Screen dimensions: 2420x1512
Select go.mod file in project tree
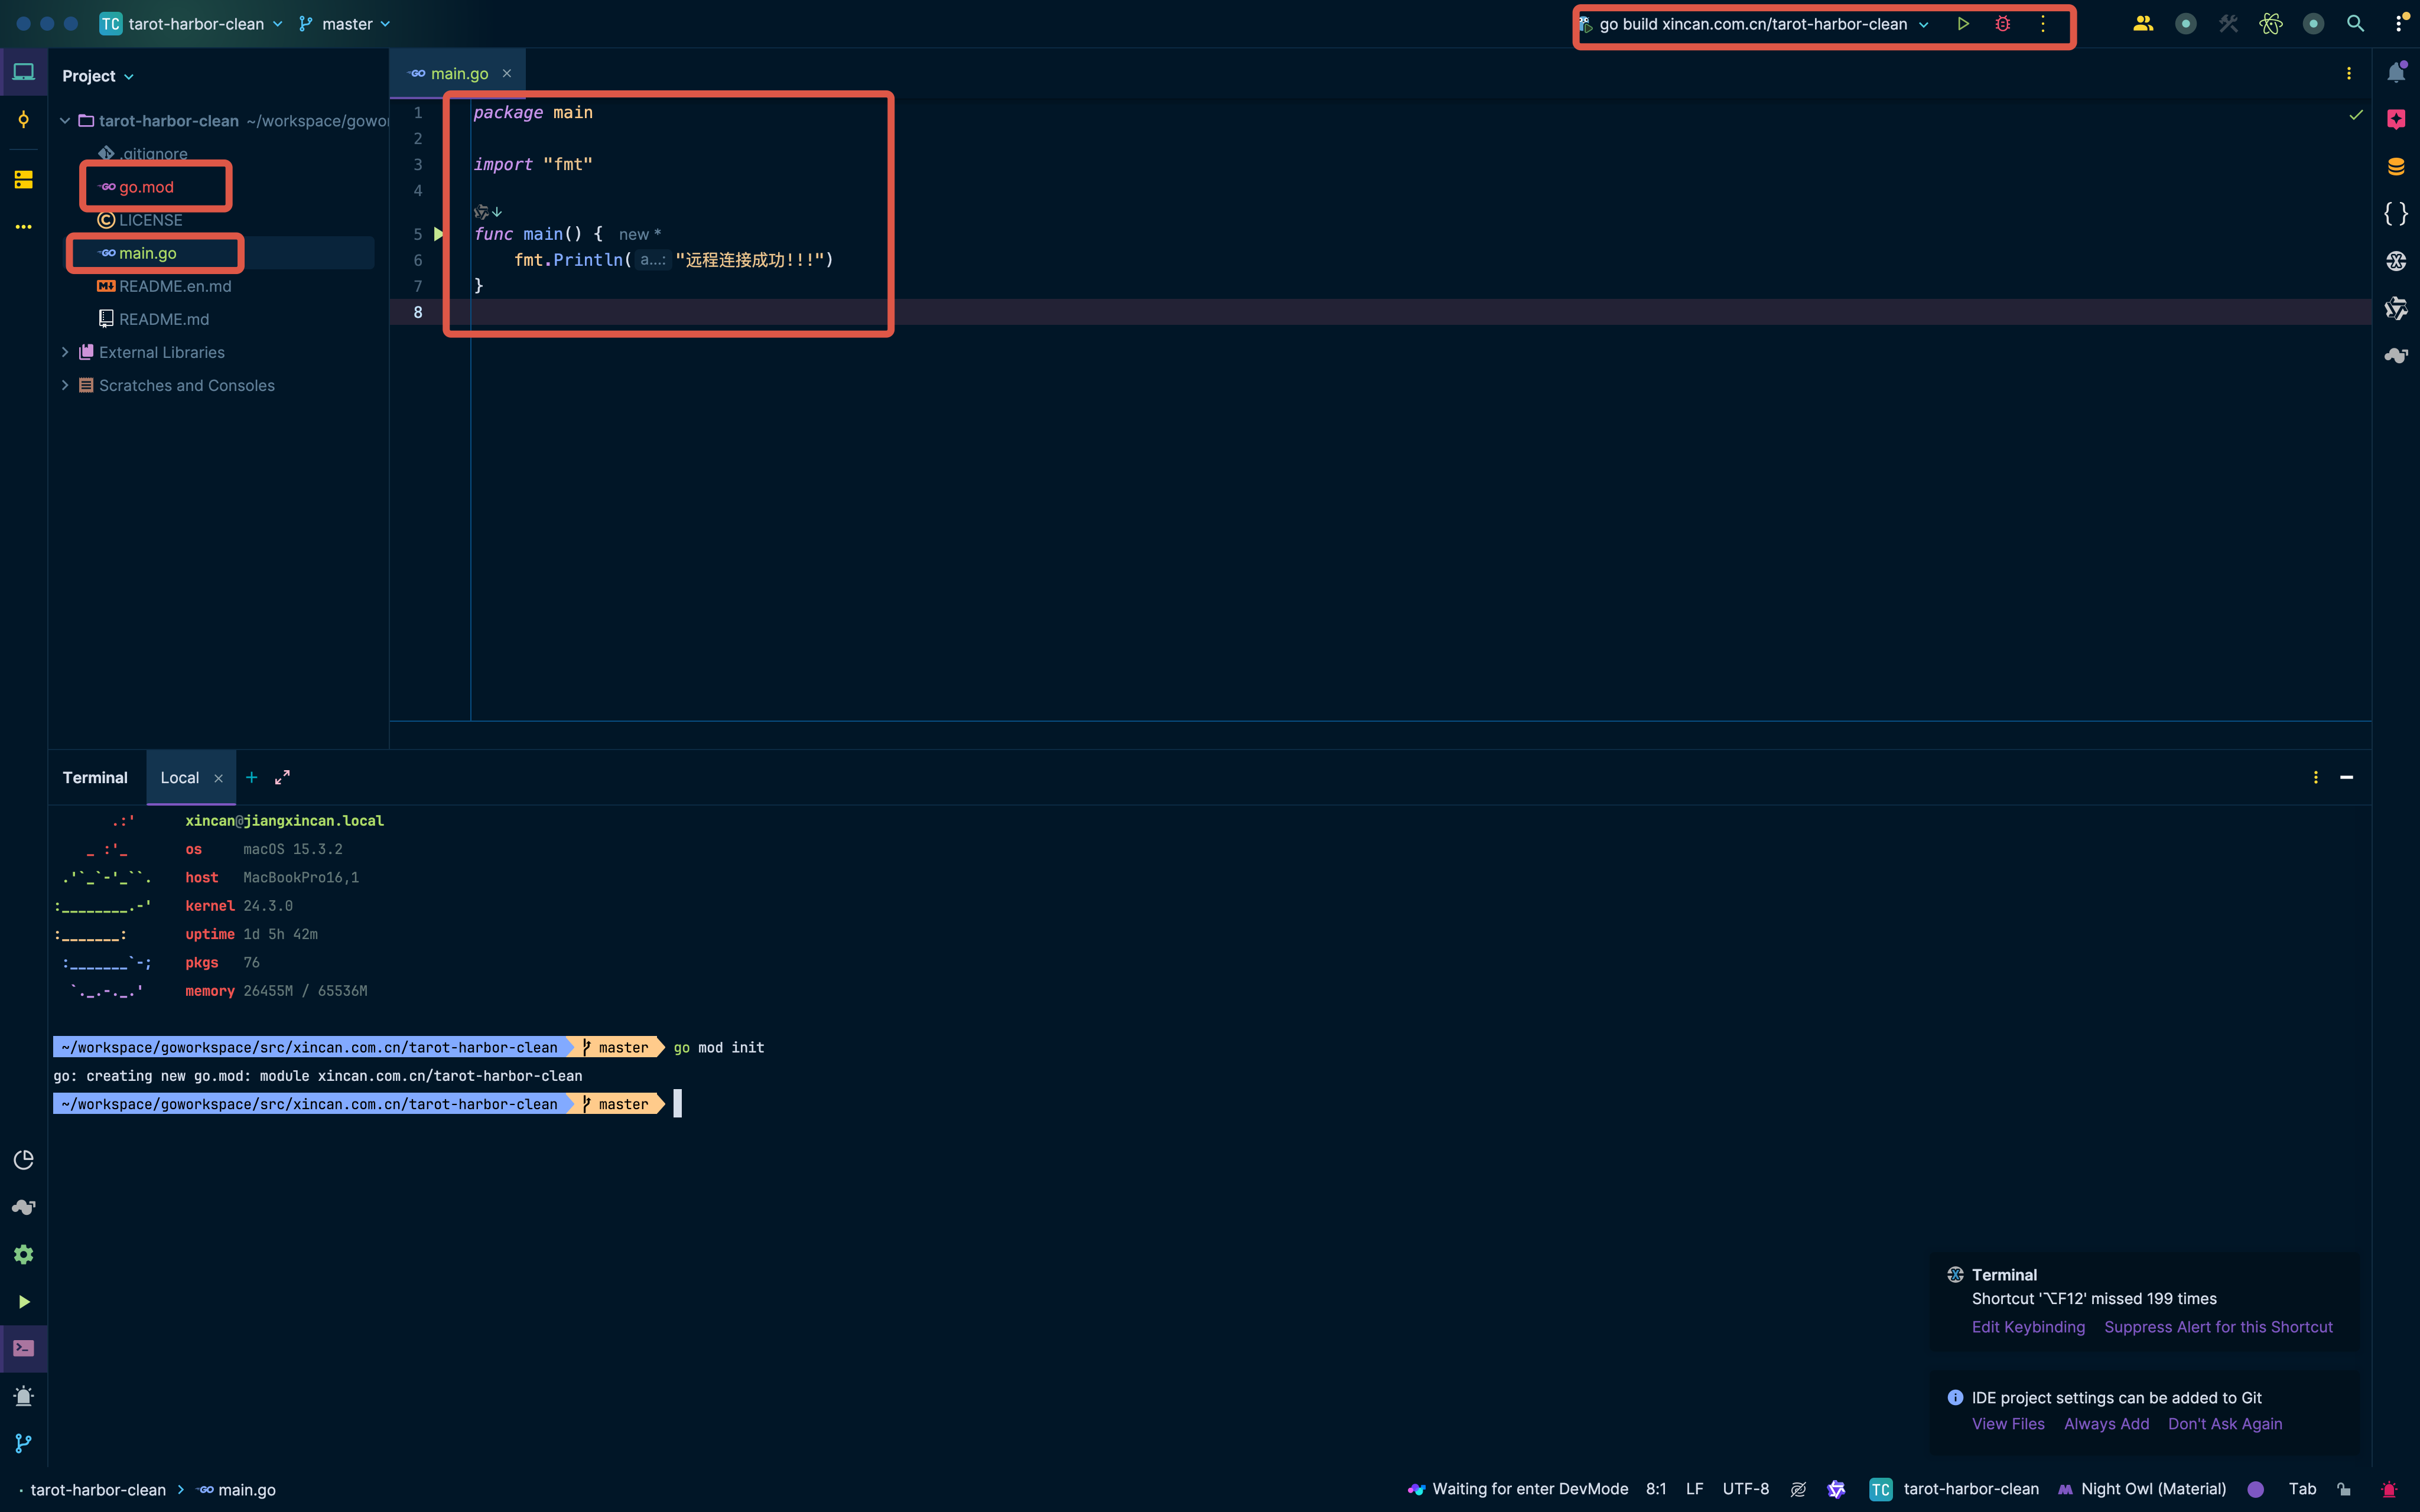click(x=146, y=187)
